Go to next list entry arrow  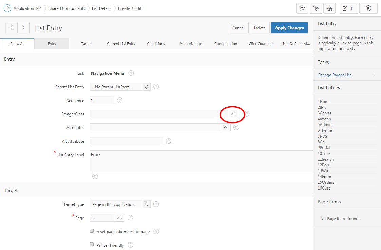pos(23,28)
